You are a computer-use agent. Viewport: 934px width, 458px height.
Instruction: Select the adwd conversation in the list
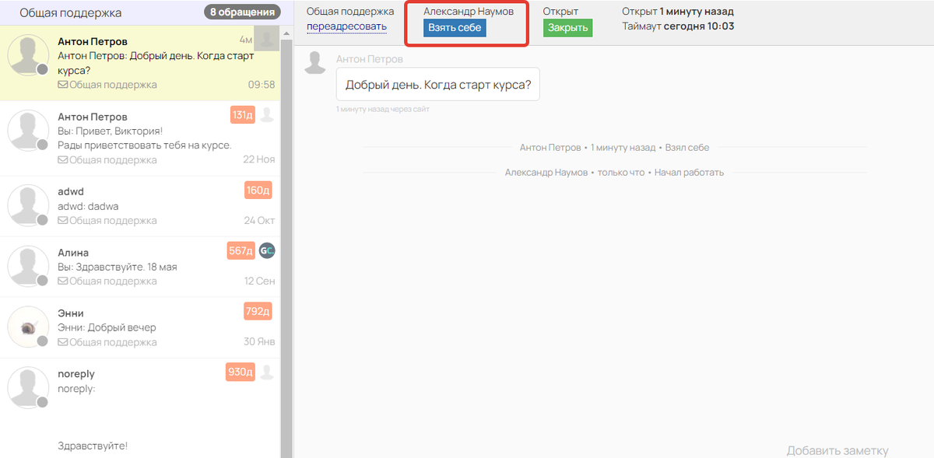140,206
